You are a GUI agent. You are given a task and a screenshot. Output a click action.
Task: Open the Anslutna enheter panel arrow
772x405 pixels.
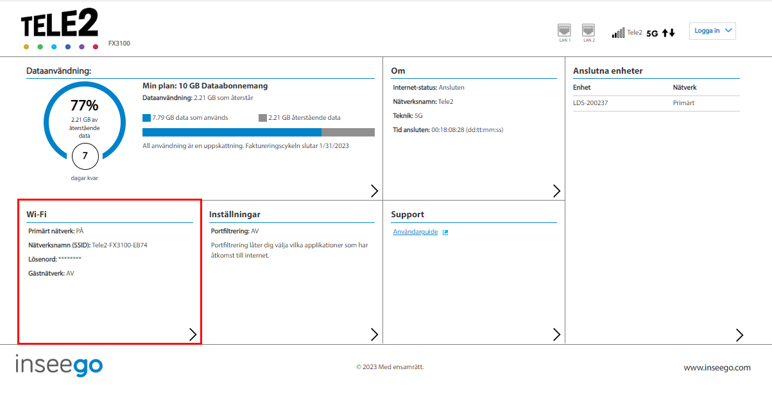pos(739,334)
